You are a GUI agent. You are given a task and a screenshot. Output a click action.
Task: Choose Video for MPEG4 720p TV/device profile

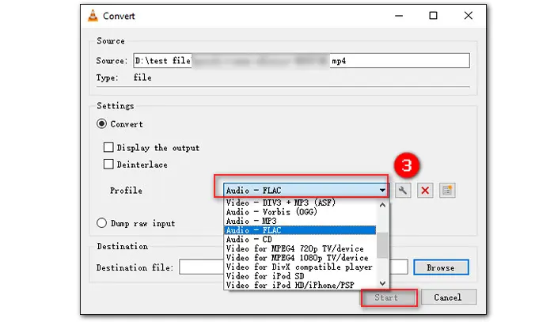[300, 248]
